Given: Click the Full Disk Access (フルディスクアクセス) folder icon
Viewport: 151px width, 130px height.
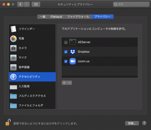Looking at the screenshot, I should click(x=13, y=96).
